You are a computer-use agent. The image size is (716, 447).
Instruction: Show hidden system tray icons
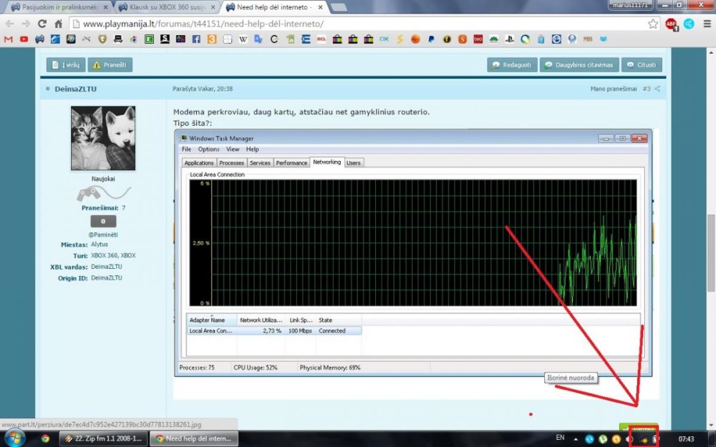click(x=576, y=439)
